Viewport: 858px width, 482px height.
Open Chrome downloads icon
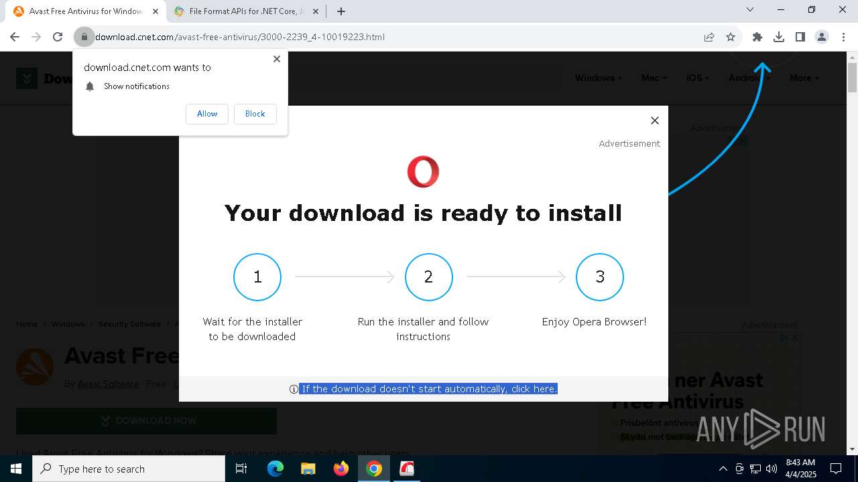pyautogui.click(x=779, y=37)
